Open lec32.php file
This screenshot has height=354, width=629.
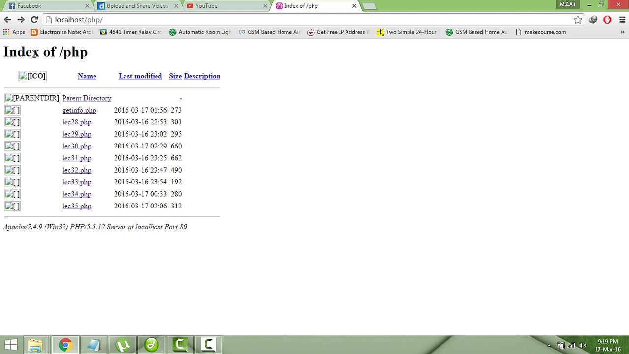[x=77, y=170]
